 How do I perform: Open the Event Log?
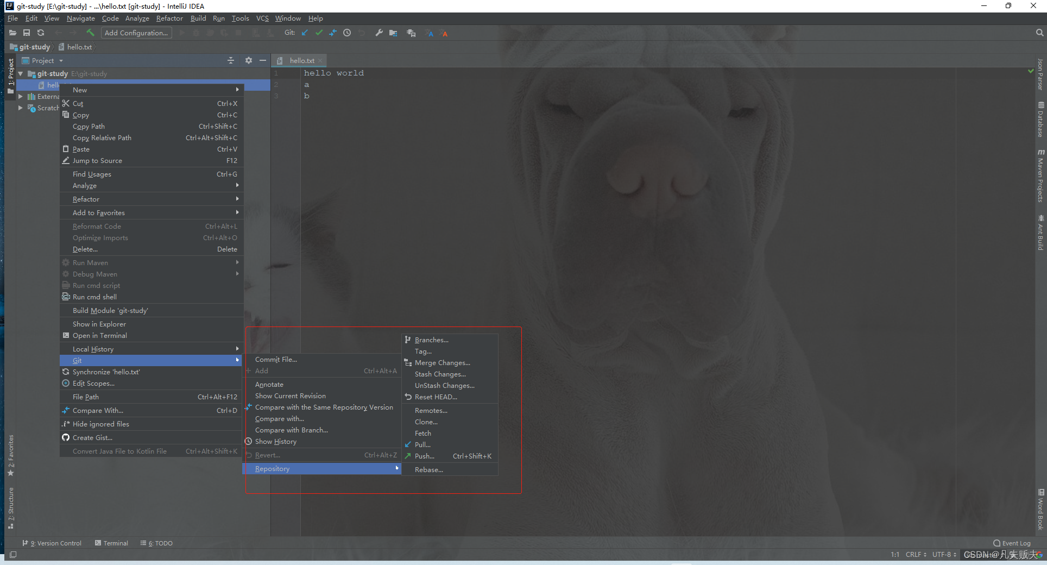1012,543
